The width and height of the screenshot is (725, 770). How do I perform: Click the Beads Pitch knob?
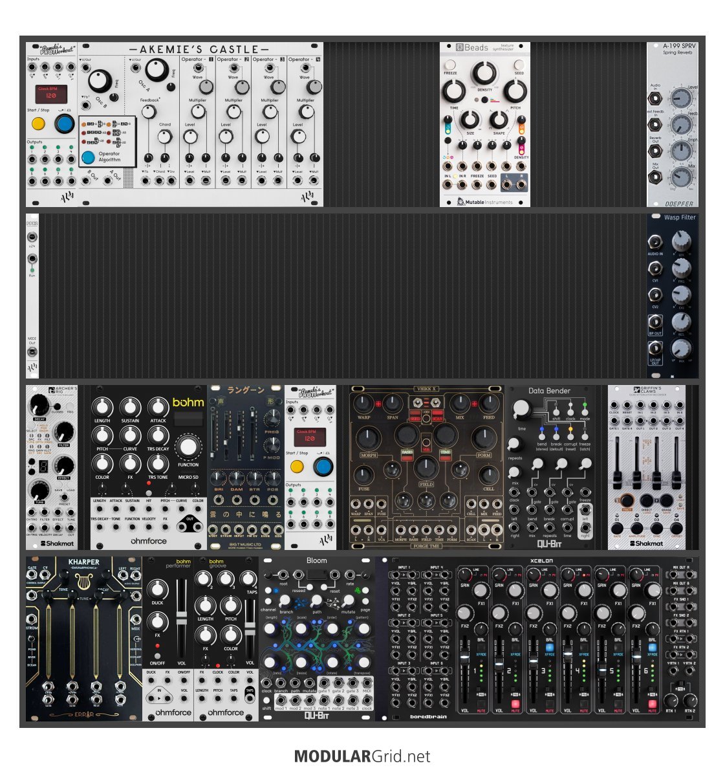pyautogui.click(x=515, y=91)
